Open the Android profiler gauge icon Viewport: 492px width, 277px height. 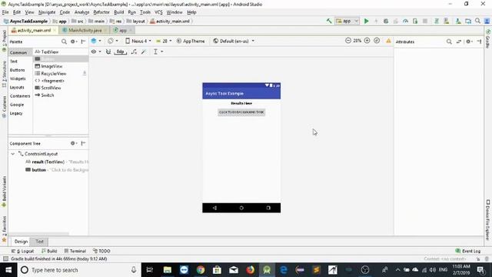pyautogui.click(x=405, y=21)
